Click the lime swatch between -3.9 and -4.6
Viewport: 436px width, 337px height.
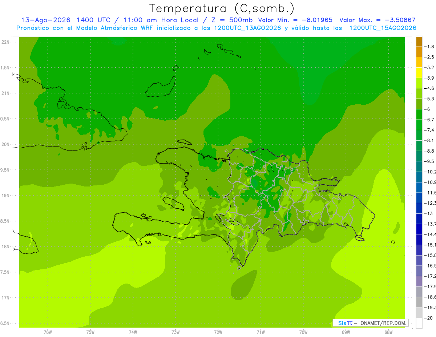coord(419,83)
